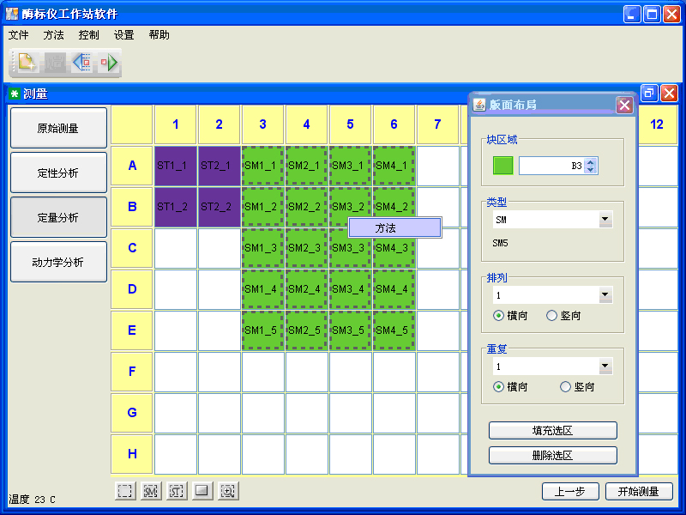Click column header 4
Viewport: 686px width, 515px height.
306,124
